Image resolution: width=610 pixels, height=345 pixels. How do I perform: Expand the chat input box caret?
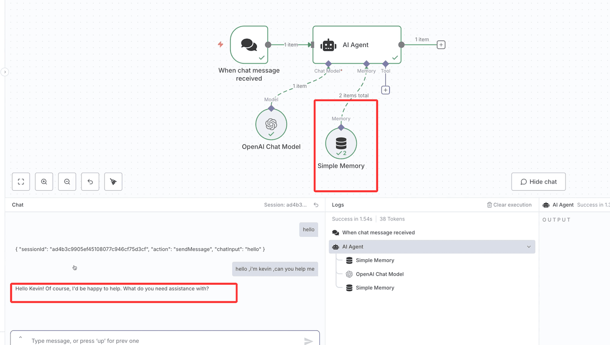pyautogui.click(x=20, y=338)
